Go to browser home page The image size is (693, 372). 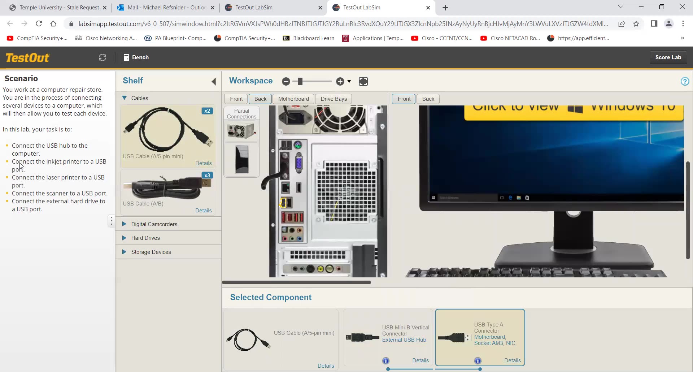click(x=53, y=23)
